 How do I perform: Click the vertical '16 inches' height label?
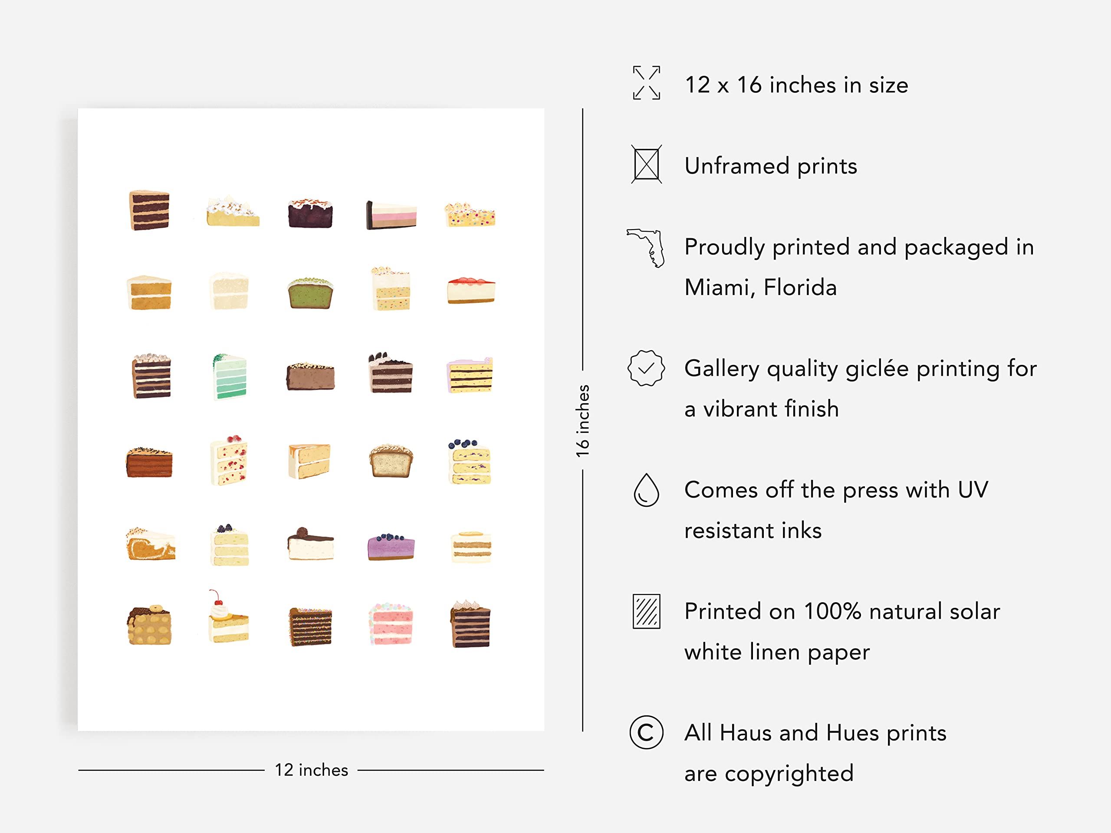[582, 421]
